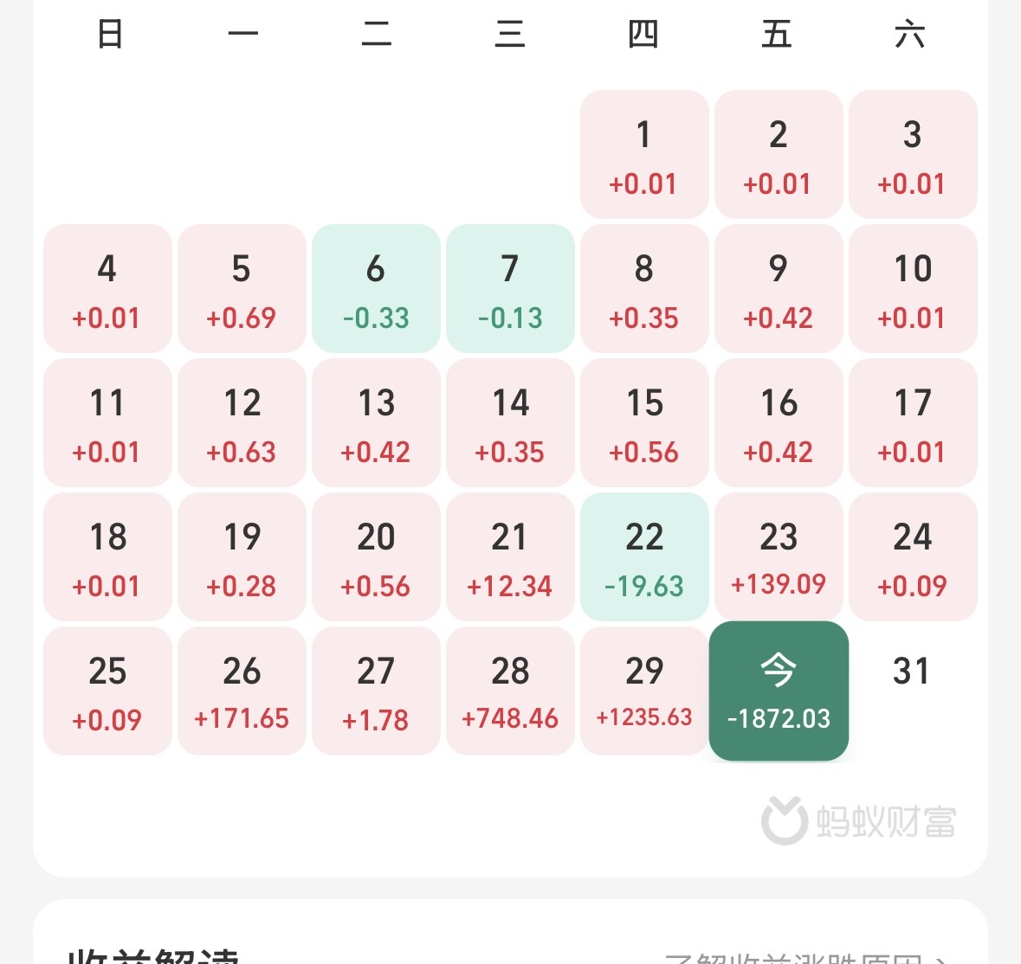
Task: Choose day 12 showing +0.63
Action: tap(242, 423)
